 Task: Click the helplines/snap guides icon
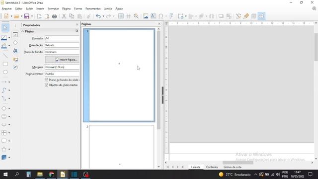[128, 16]
